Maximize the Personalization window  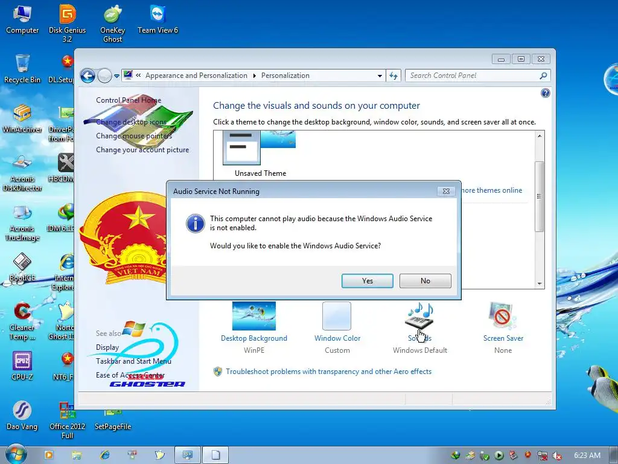521,59
